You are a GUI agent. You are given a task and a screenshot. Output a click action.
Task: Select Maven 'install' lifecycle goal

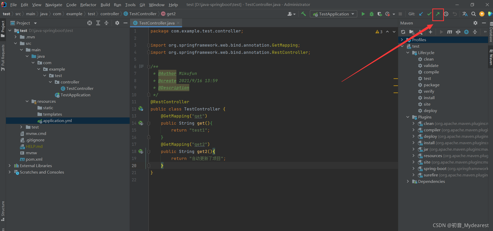(x=429, y=98)
